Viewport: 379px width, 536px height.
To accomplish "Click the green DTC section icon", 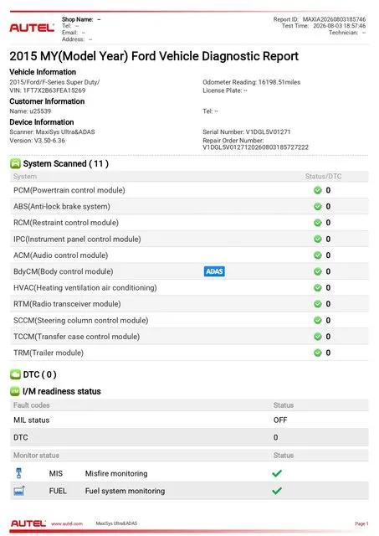I will click(15, 374).
